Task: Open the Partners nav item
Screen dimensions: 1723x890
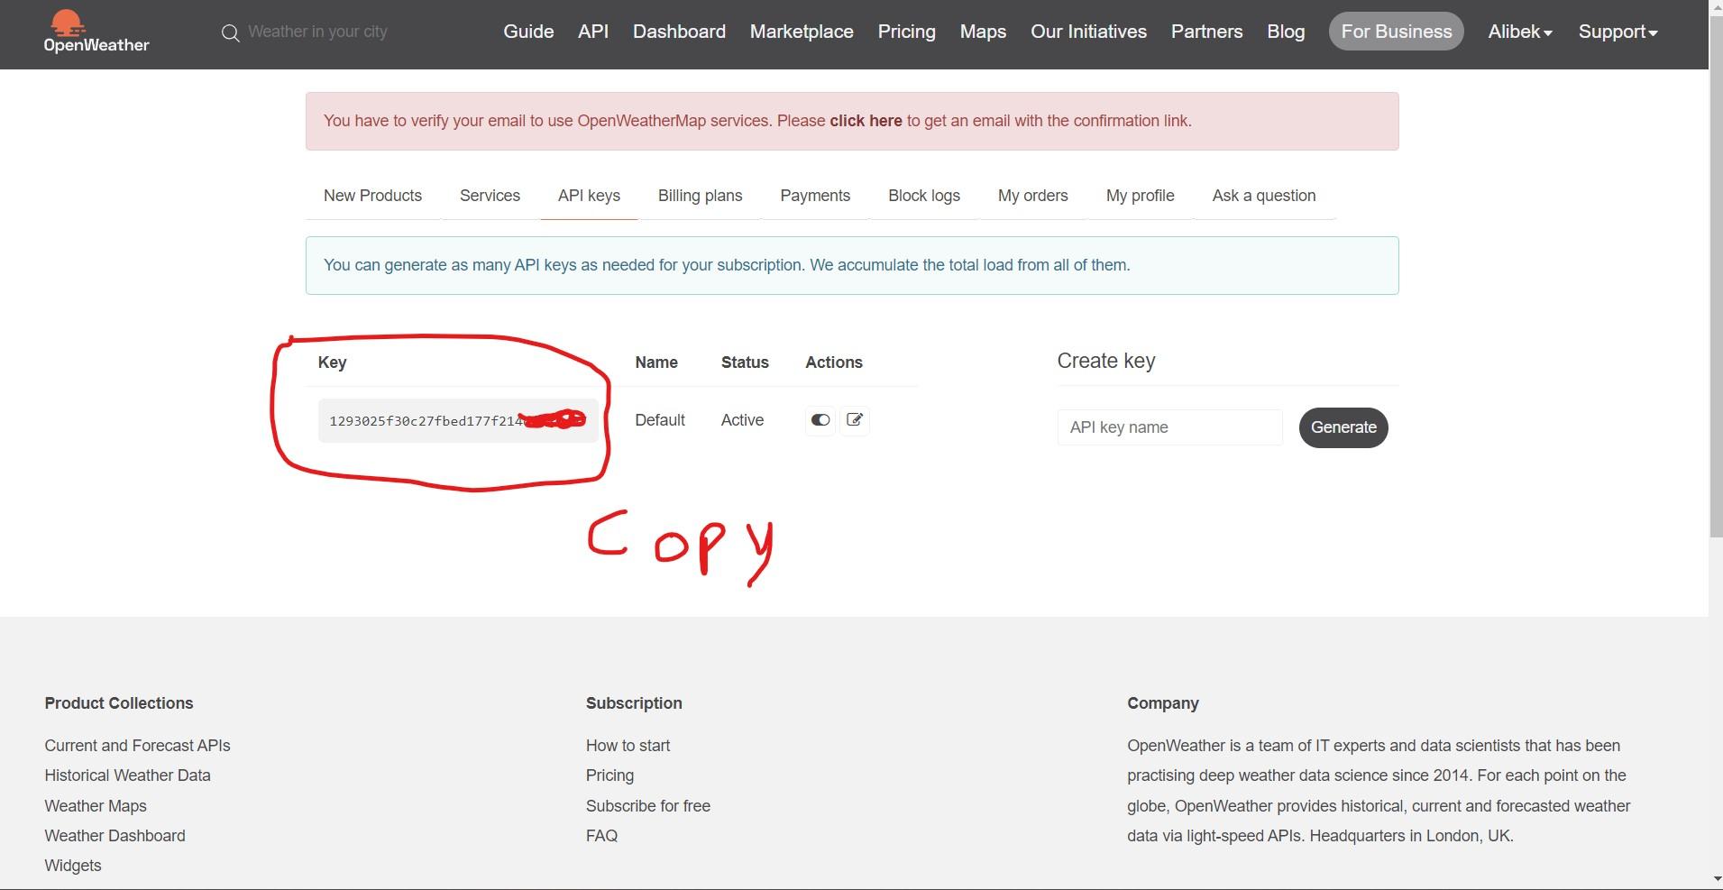Action: tap(1206, 32)
